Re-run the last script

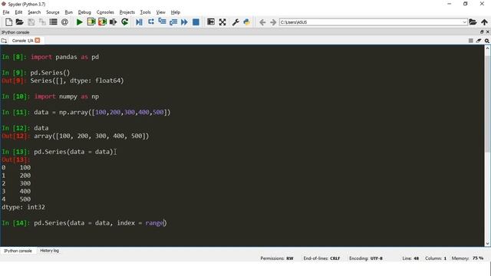(124, 22)
